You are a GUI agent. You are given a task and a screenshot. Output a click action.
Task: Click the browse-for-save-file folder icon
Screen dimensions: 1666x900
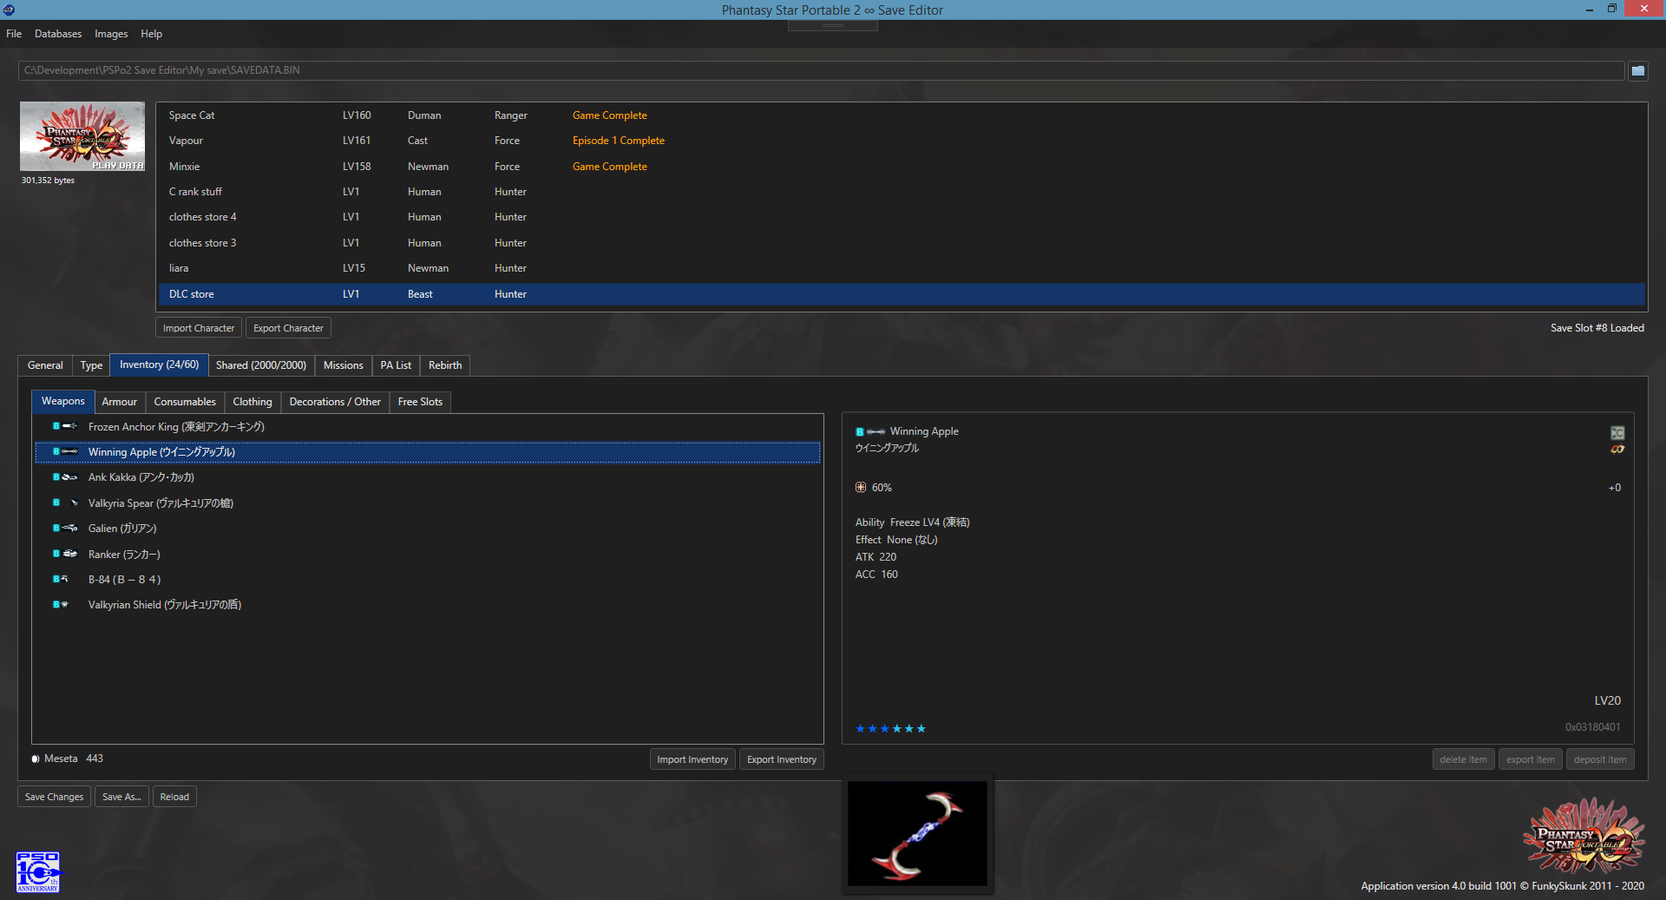[x=1637, y=70]
